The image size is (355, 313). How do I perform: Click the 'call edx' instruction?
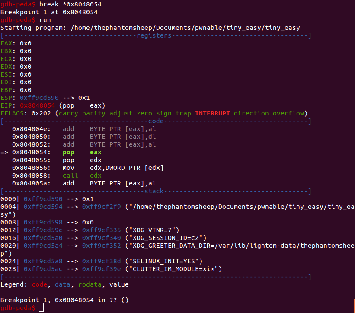coord(82,176)
